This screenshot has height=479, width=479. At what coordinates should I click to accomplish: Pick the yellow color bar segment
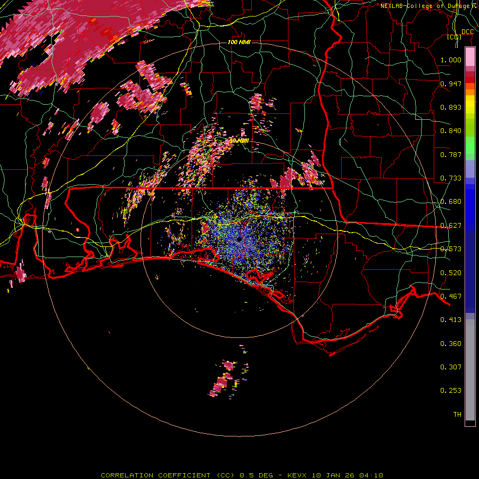[x=470, y=105]
